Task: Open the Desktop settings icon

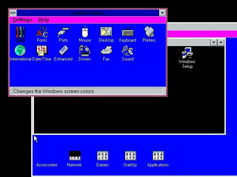Action: tap(106, 32)
